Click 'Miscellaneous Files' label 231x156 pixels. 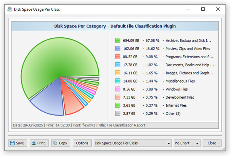(x=180, y=81)
